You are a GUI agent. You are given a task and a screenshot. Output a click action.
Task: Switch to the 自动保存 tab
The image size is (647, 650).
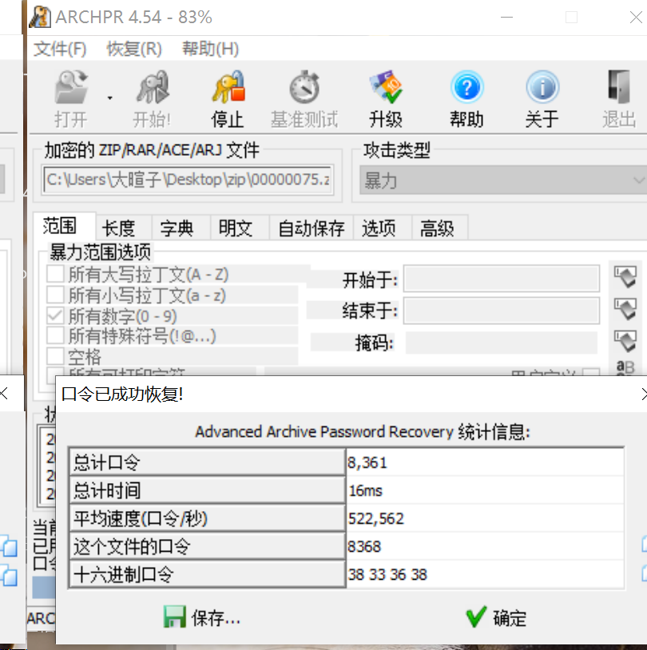pos(311,228)
